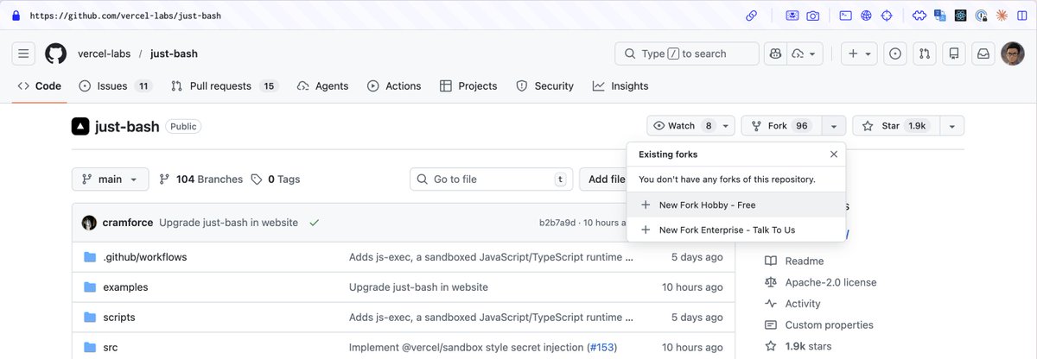This screenshot has height=359, width=1037.
Task: Click the Add file button
Action: coord(607,179)
